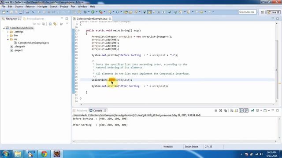Open the Back history dropdown arrow

(x=205, y=12)
